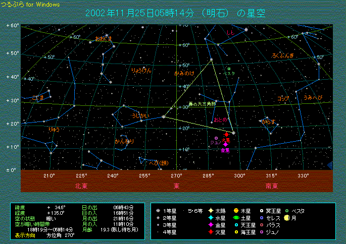346x244 pixels.
Task: Click the red Mars (火星) marker on chart
Action: [x=226, y=134]
